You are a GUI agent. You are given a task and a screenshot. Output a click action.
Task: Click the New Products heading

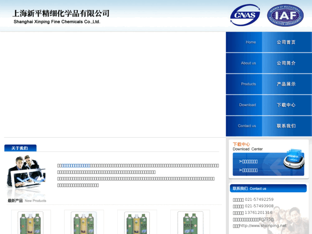[27, 201]
